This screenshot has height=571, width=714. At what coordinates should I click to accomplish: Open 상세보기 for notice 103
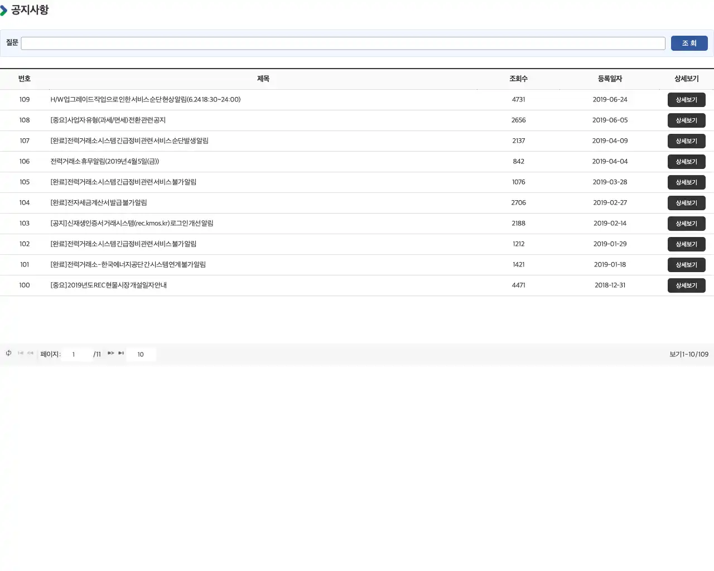click(x=686, y=224)
